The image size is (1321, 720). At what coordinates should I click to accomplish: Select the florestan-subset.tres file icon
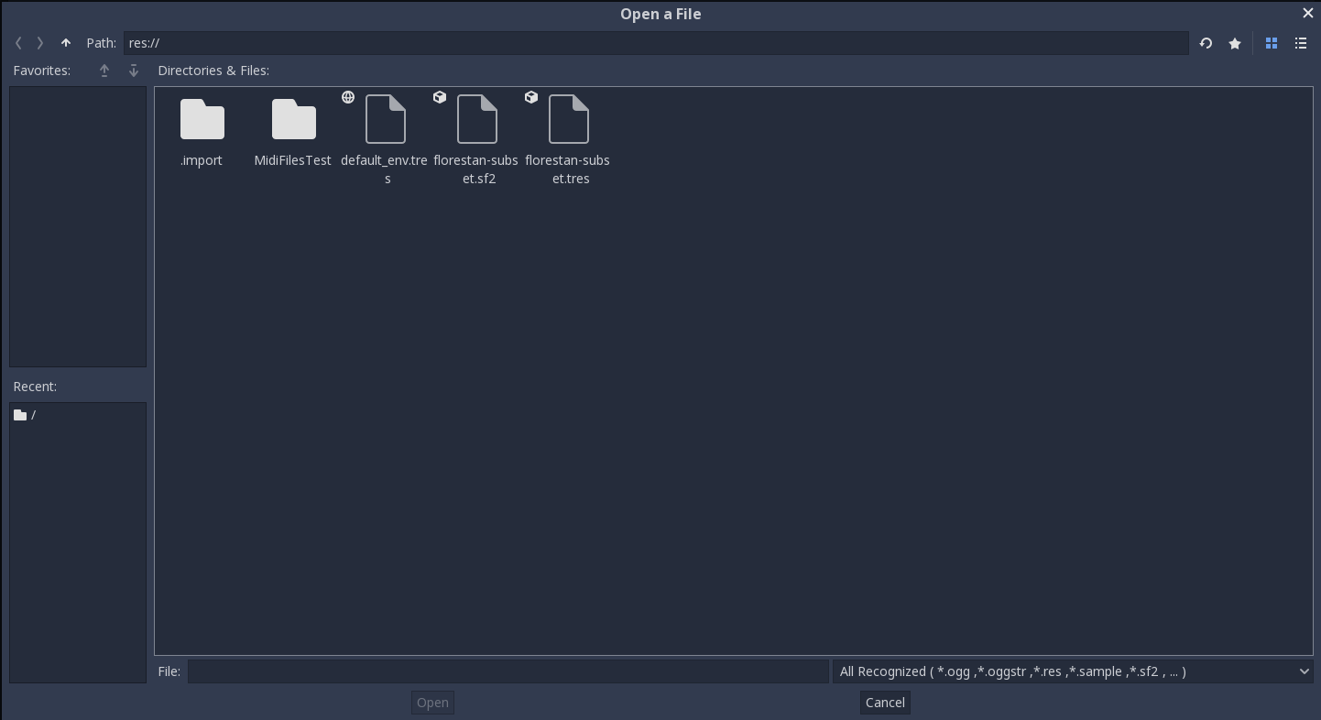point(569,119)
